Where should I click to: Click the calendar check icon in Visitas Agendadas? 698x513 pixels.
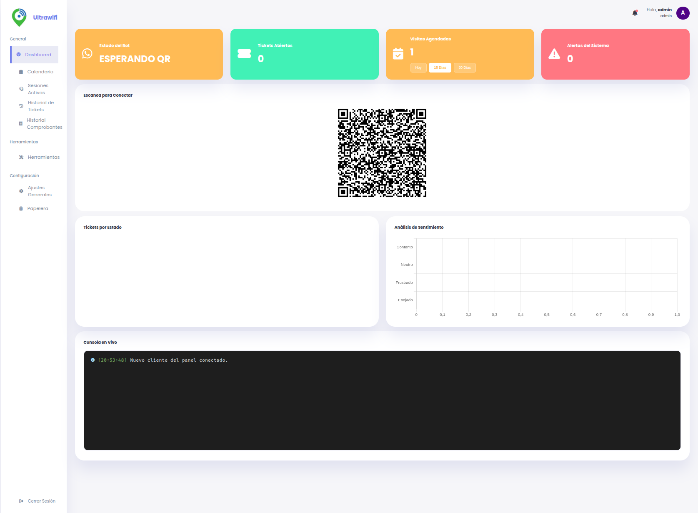coord(398,54)
